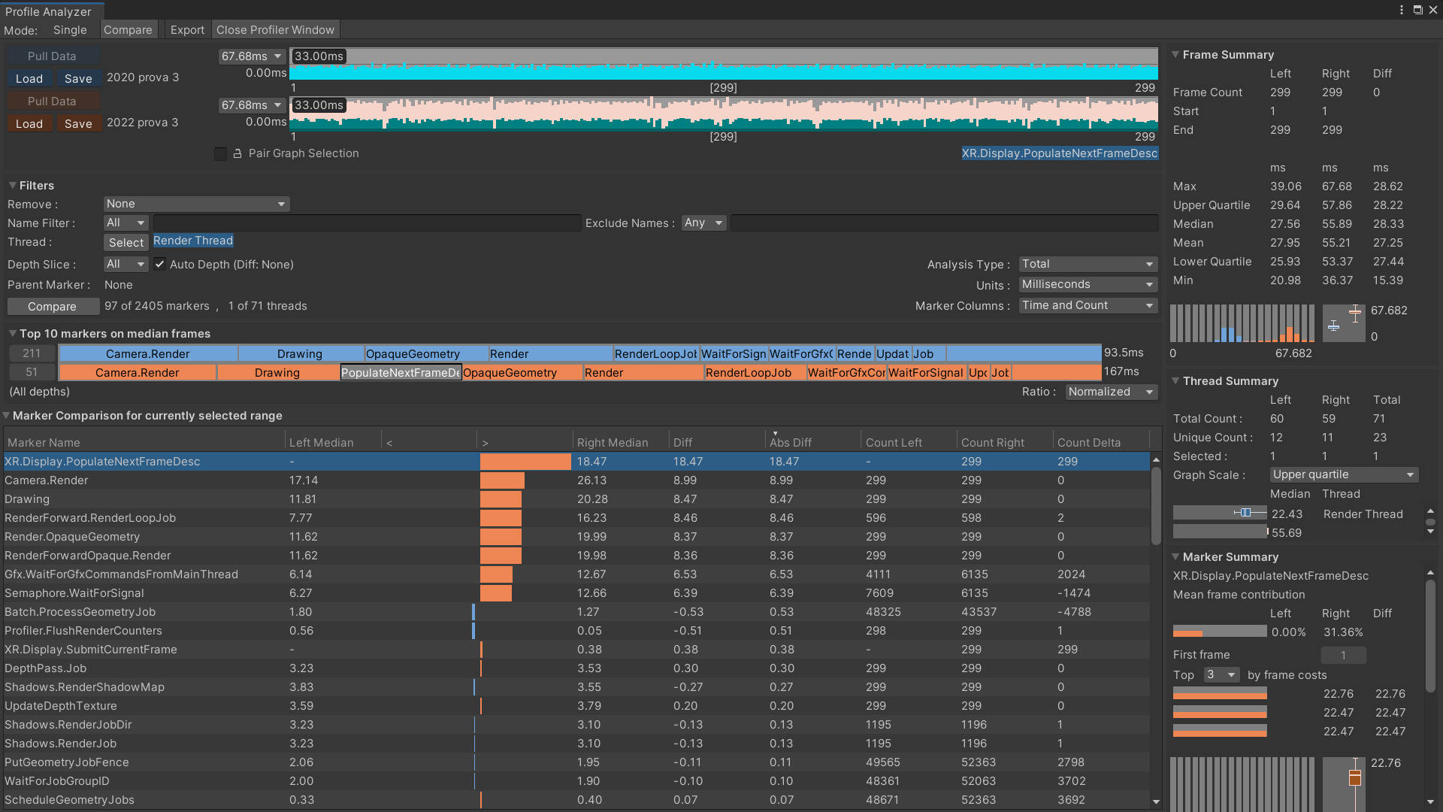Viewport: 1443px width, 812px height.
Task: Open the Marker Columns dropdown
Action: [x=1087, y=305]
